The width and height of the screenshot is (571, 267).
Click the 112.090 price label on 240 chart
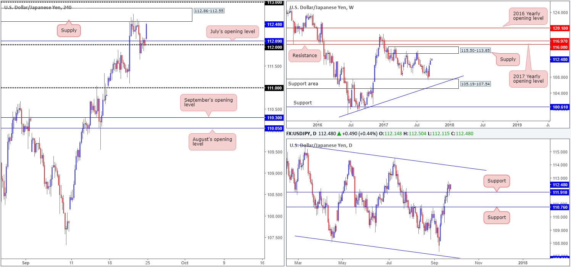pyautogui.click(x=275, y=41)
